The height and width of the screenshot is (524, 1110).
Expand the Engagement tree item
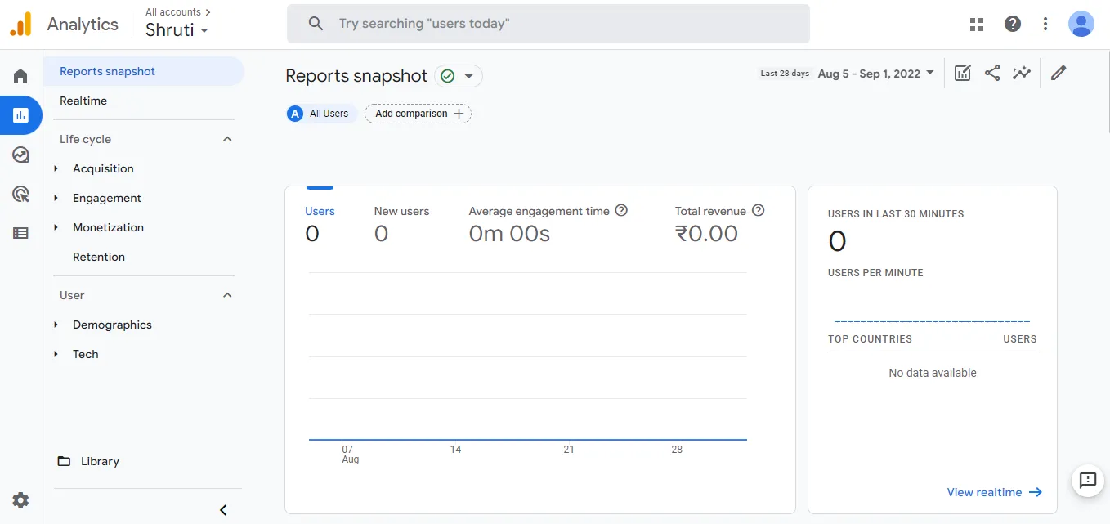click(x=56, y=198)
